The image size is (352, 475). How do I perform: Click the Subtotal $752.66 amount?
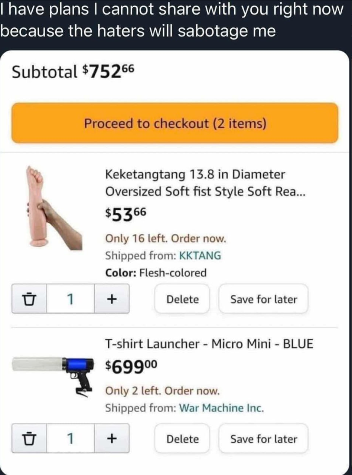108,71
